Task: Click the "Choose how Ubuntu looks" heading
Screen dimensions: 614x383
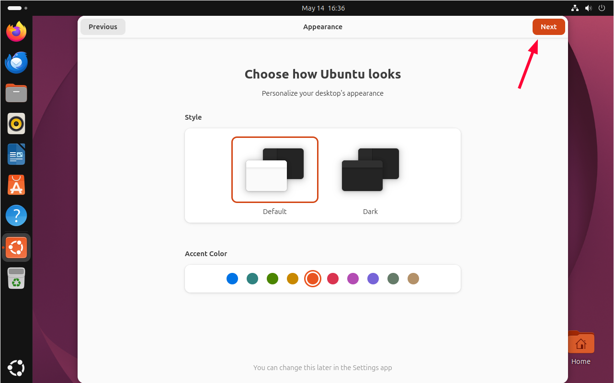Action: [323, 74]
